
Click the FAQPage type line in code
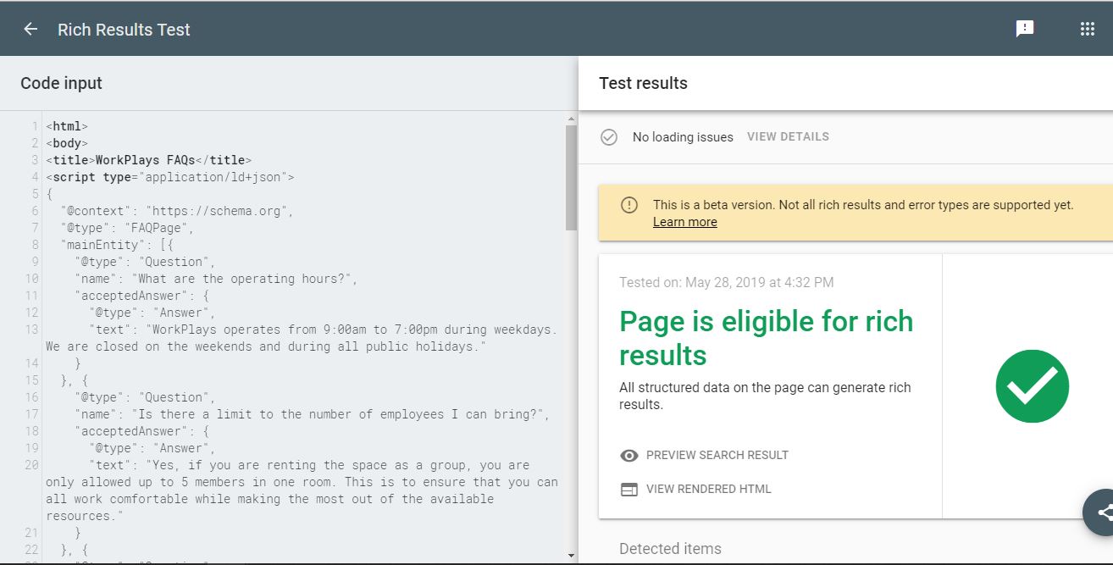click(127, 228)
